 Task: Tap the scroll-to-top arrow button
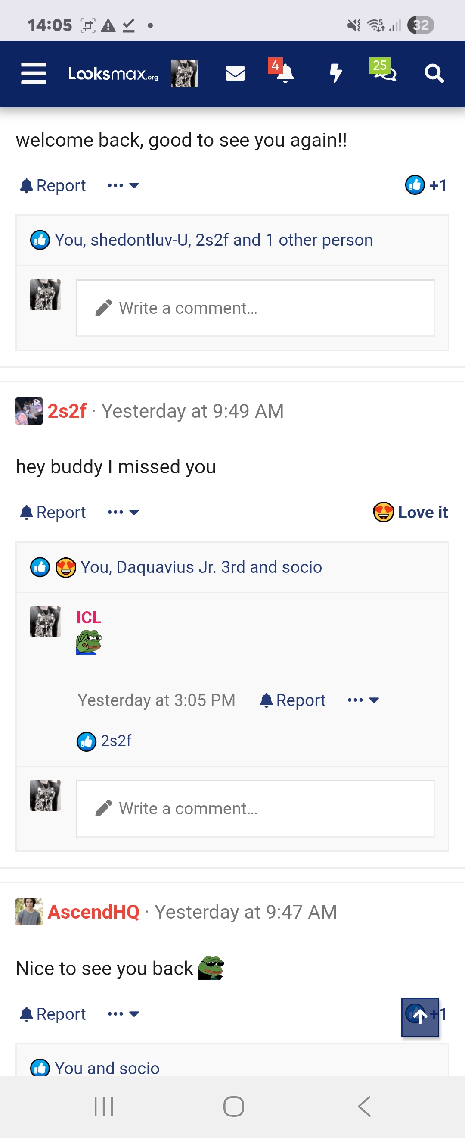pyautogui.click(x=420, y=1017)
